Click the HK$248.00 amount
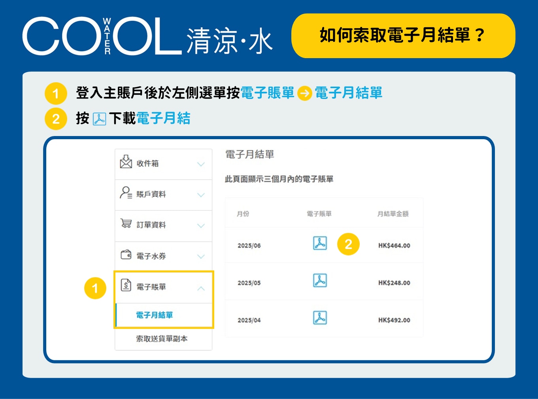538x399 pixels. click(394, 283)
